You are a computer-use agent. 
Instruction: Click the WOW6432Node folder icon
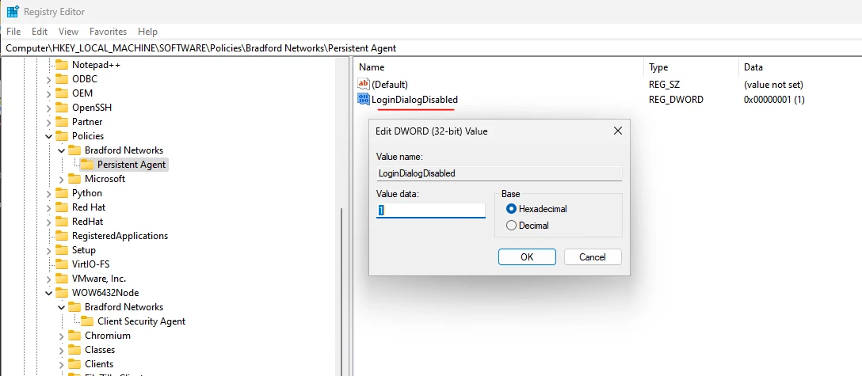pyautogui.click(x=62, y=293)
